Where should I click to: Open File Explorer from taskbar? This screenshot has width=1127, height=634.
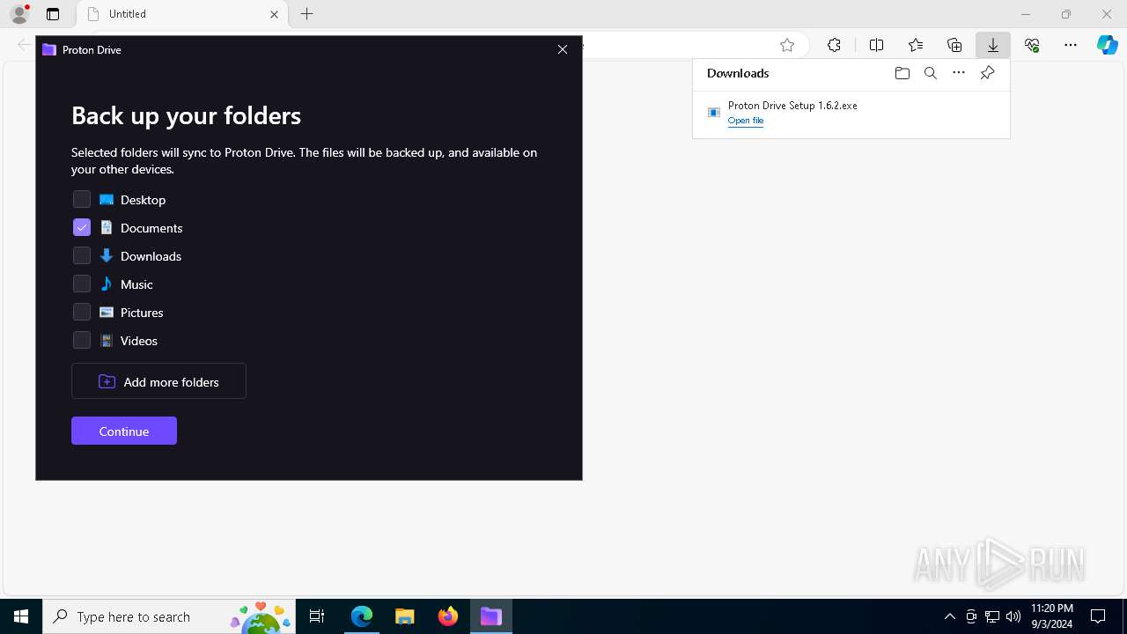[x=405, y=616]
